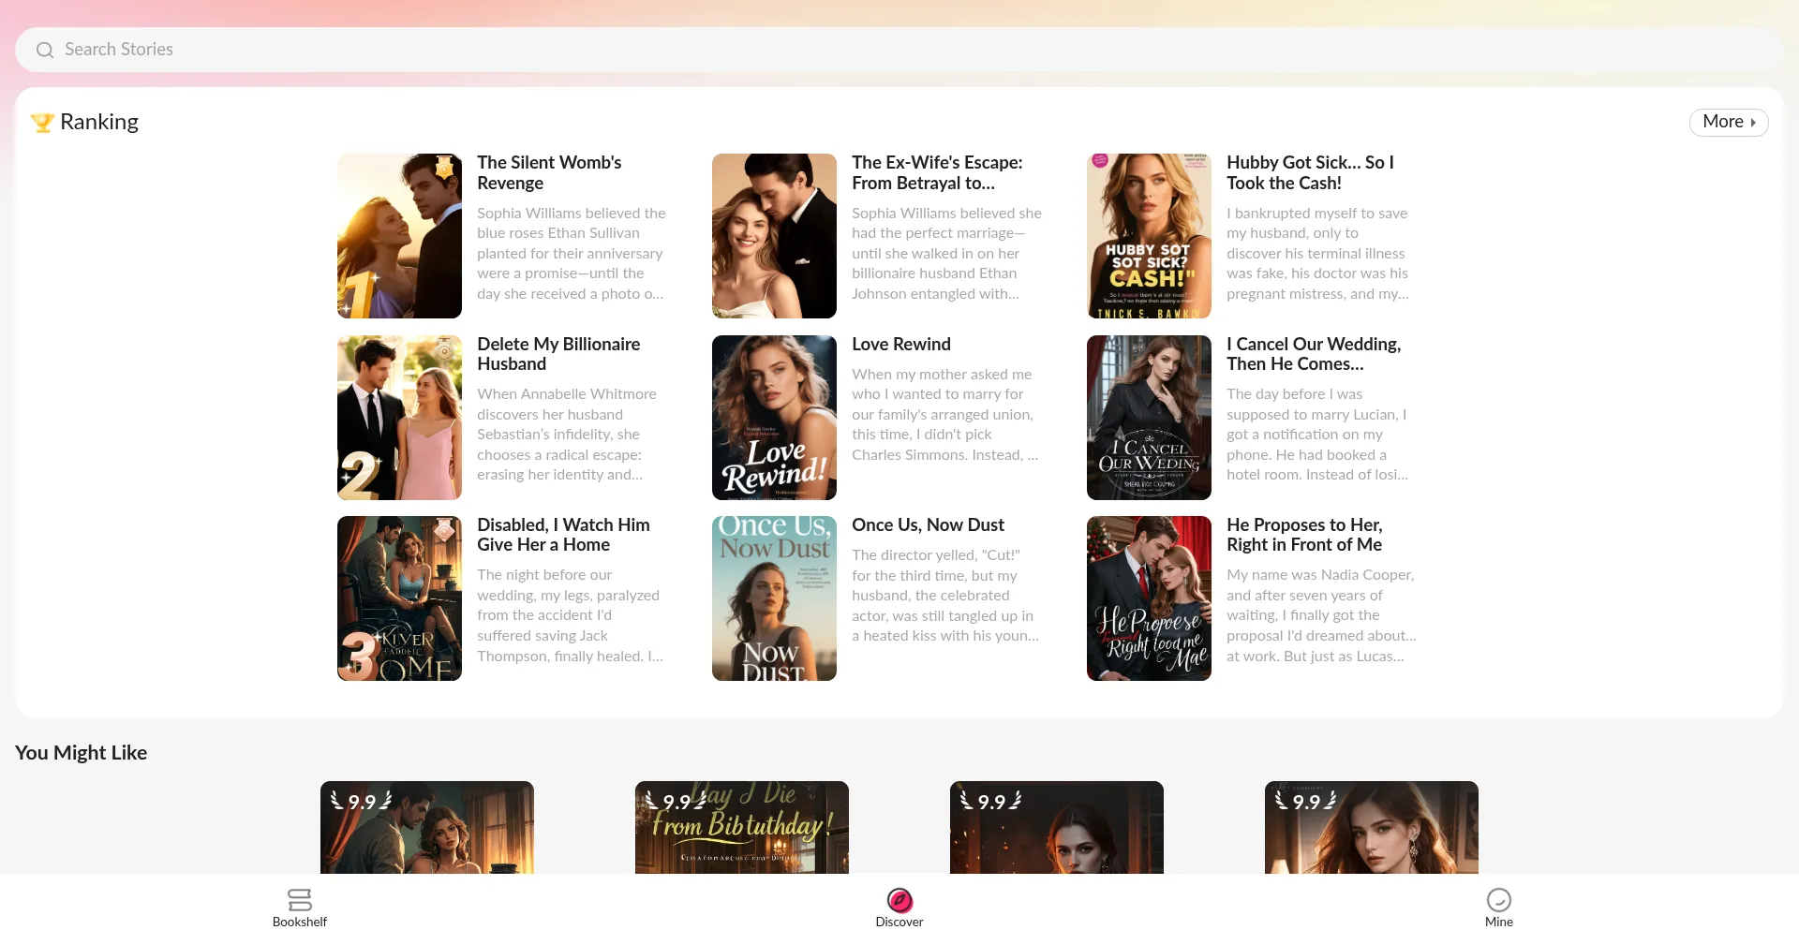Focus the Search Stories input field
The height and width of the screenshot is (930, 1799).
tap(899, 50)
